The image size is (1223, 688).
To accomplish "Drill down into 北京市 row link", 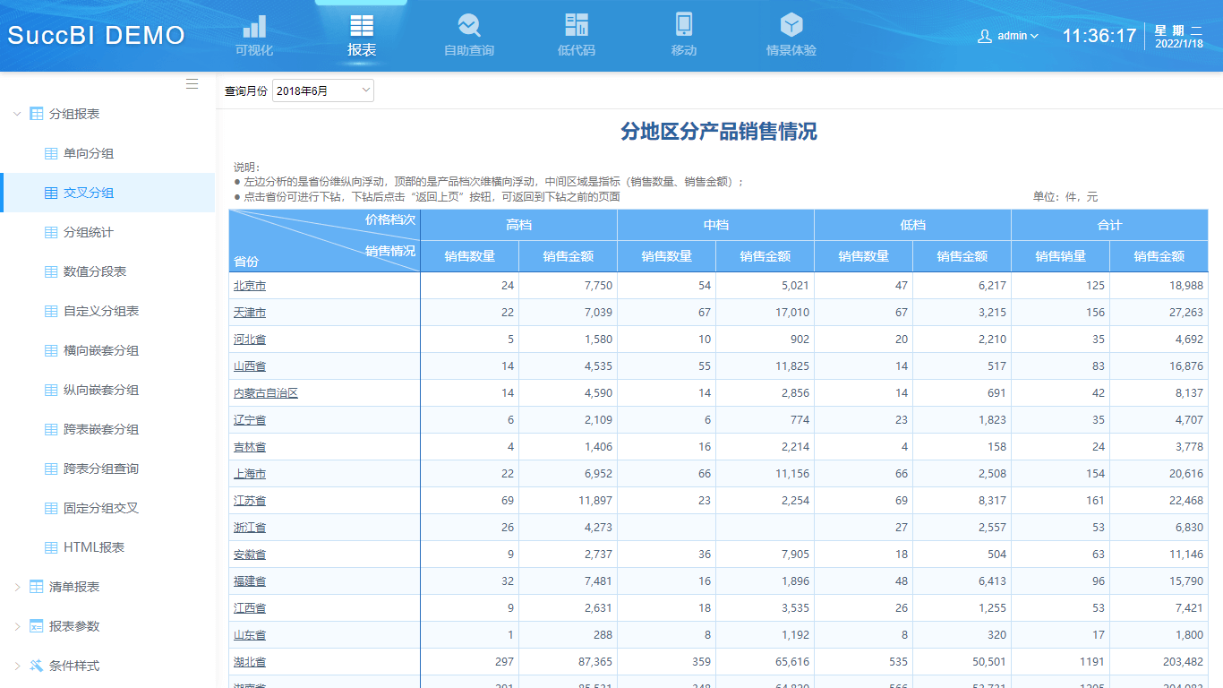I will pos(250,286).
